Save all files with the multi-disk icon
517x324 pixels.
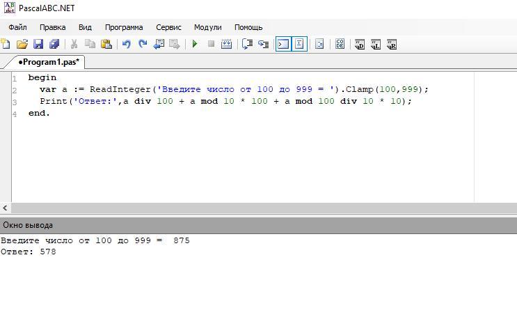[x=54, y=44]
